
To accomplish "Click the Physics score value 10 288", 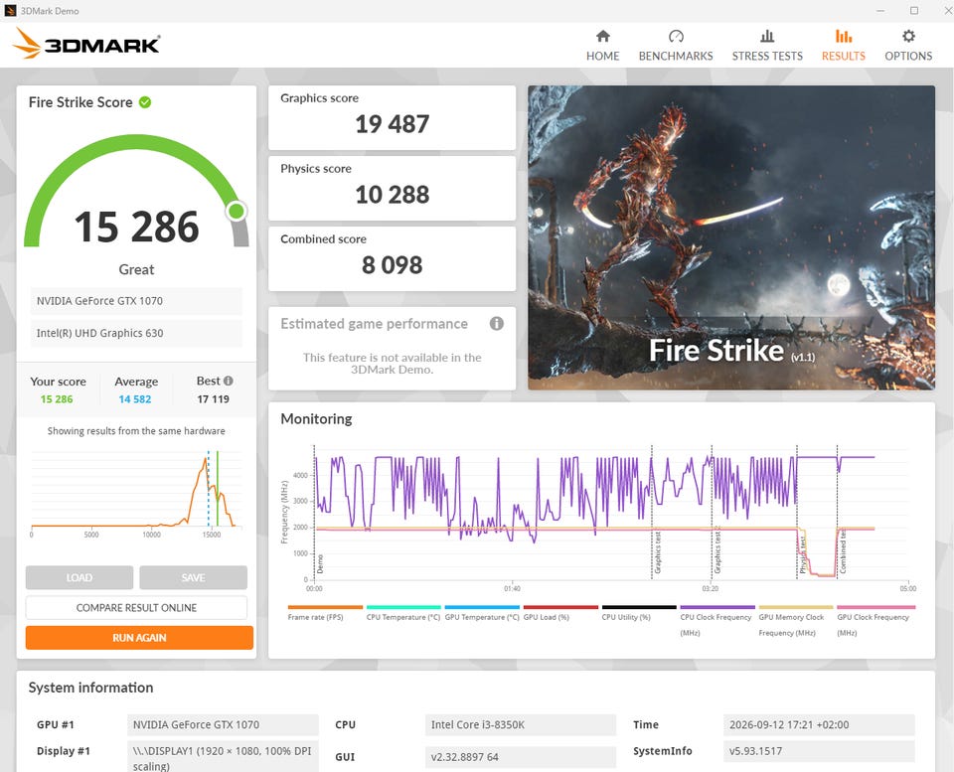I will (x=392, y=195).
